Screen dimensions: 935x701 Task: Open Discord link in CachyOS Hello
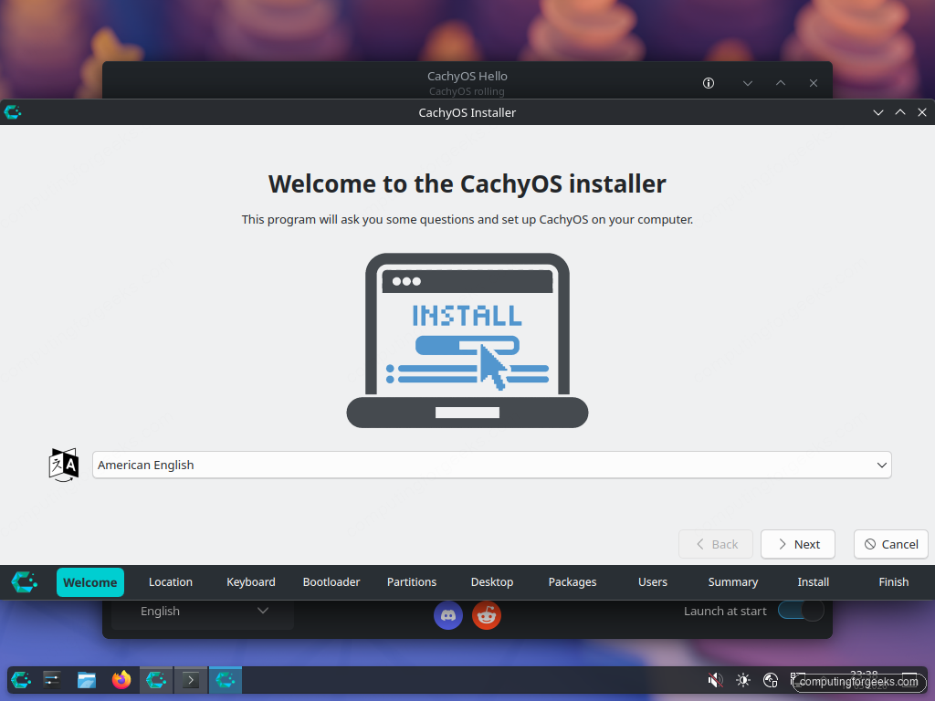[x=448, y=615]
